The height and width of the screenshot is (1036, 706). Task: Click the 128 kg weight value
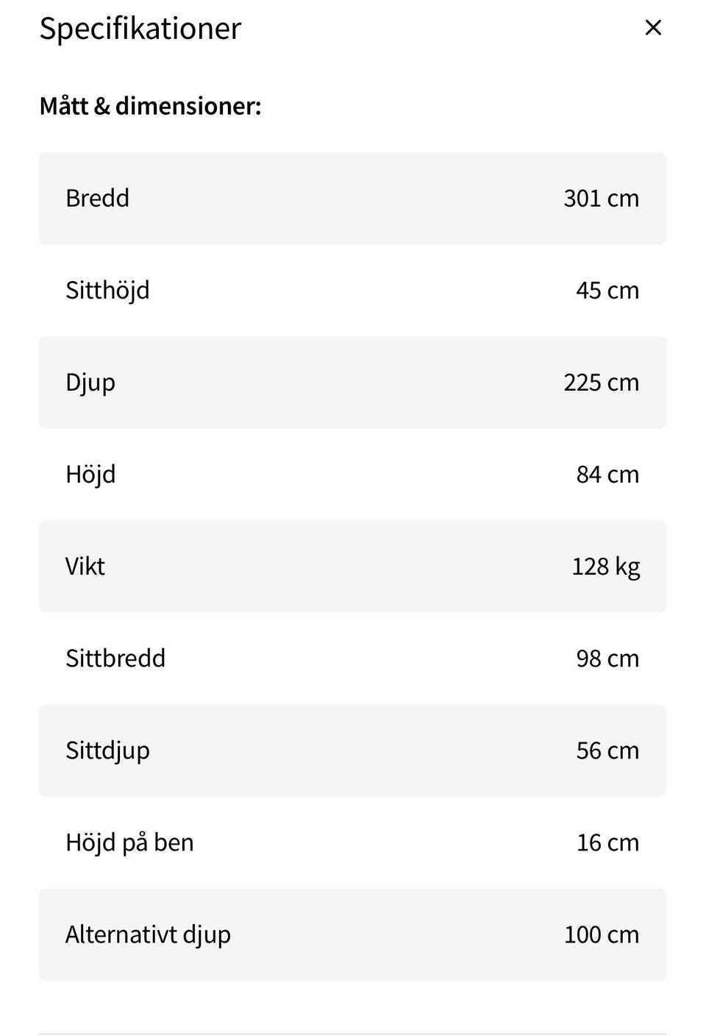tap(605, 567)
